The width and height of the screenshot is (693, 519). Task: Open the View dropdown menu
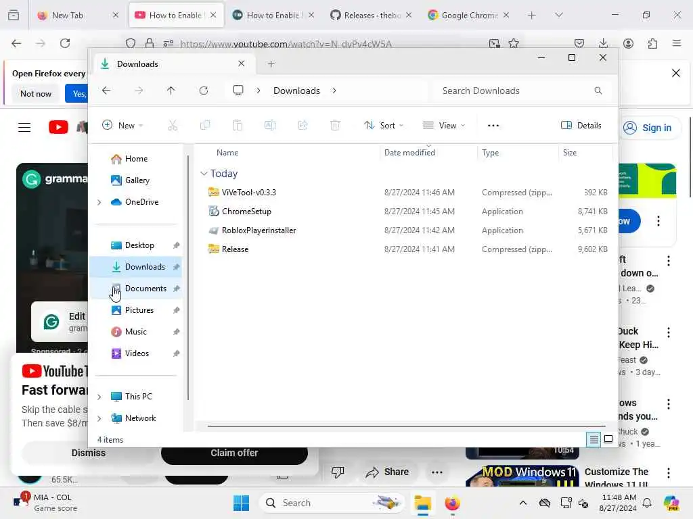(x=444, y=125)
